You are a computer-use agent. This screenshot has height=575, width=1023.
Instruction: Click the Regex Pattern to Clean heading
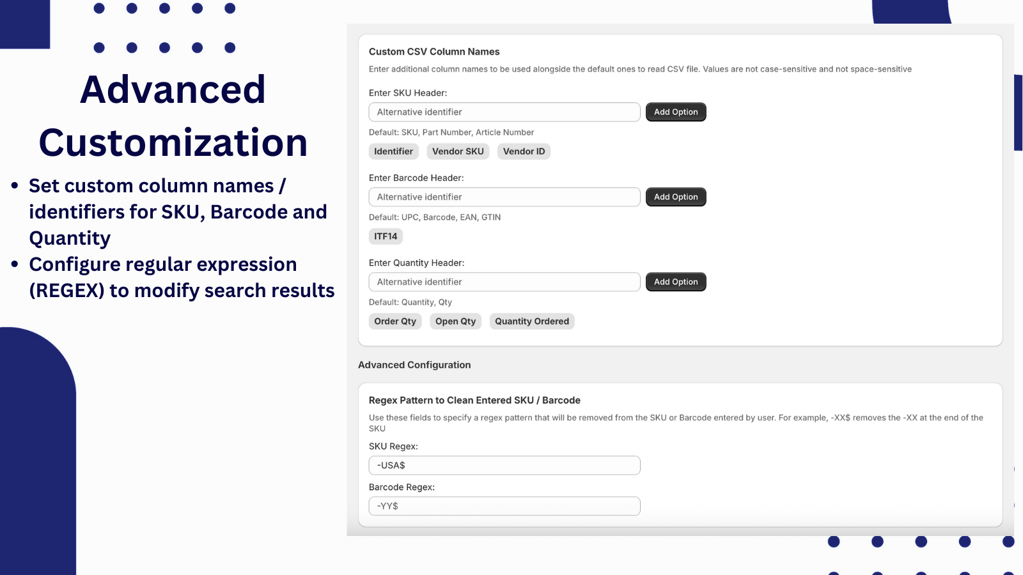[474, 401]
